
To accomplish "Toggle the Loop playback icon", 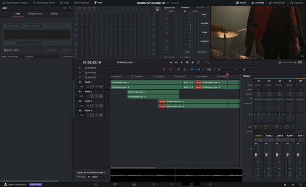I will [x=198, y=62].
